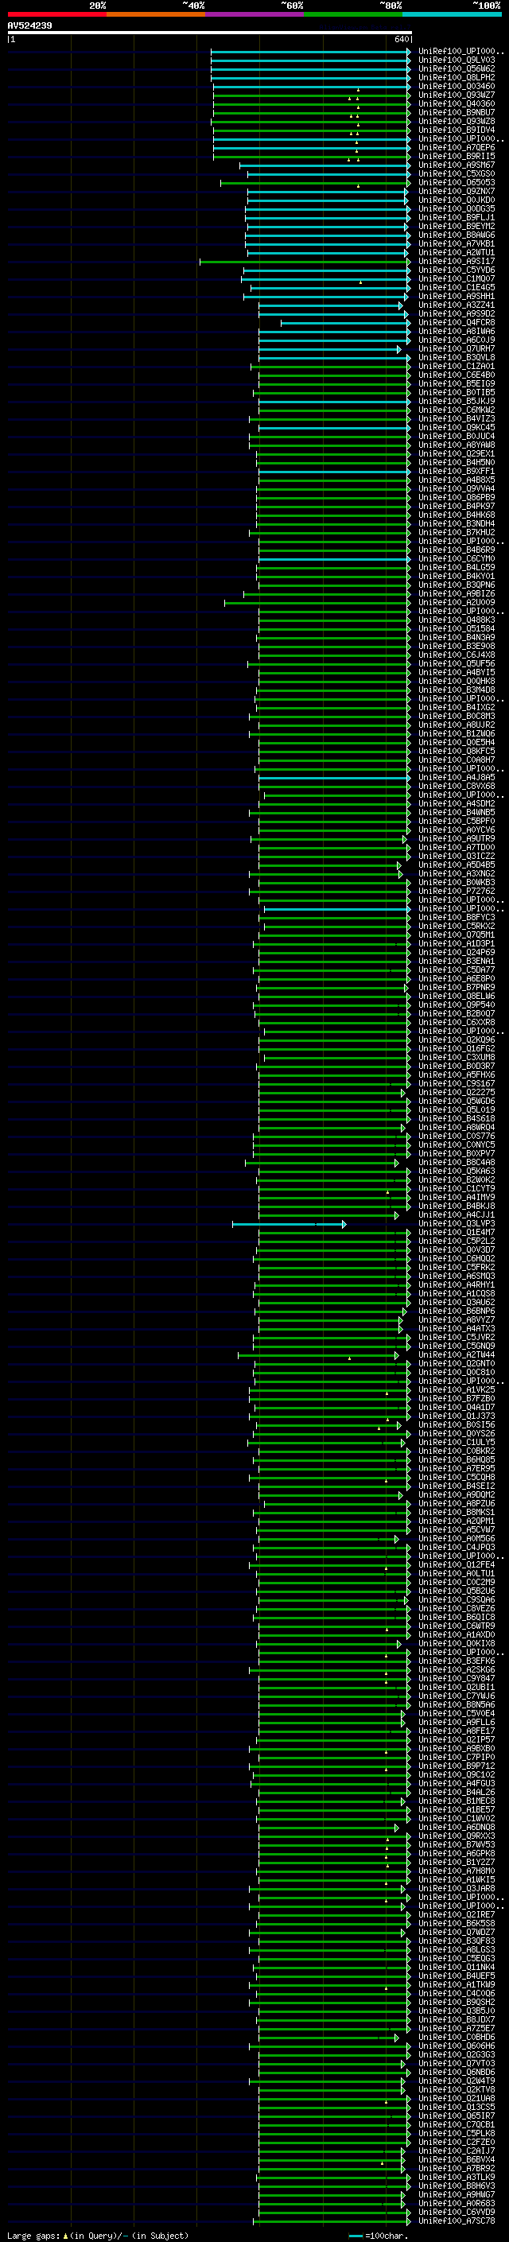Click the purple ~60% identity legend segment
Screen dimensions: 509x2242
pyautogui.click(x=254, y=14)
